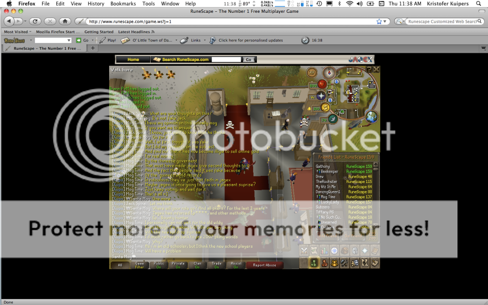The image size is (488, 305).
Task: Click the compass above the minimap
Action: click(329, 73)
